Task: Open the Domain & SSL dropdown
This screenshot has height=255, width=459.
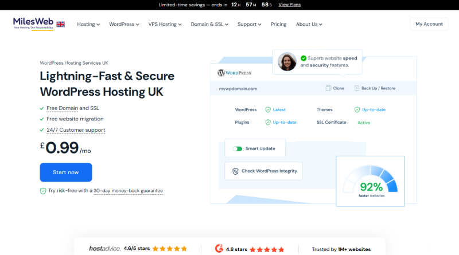Action: point(209,24)
